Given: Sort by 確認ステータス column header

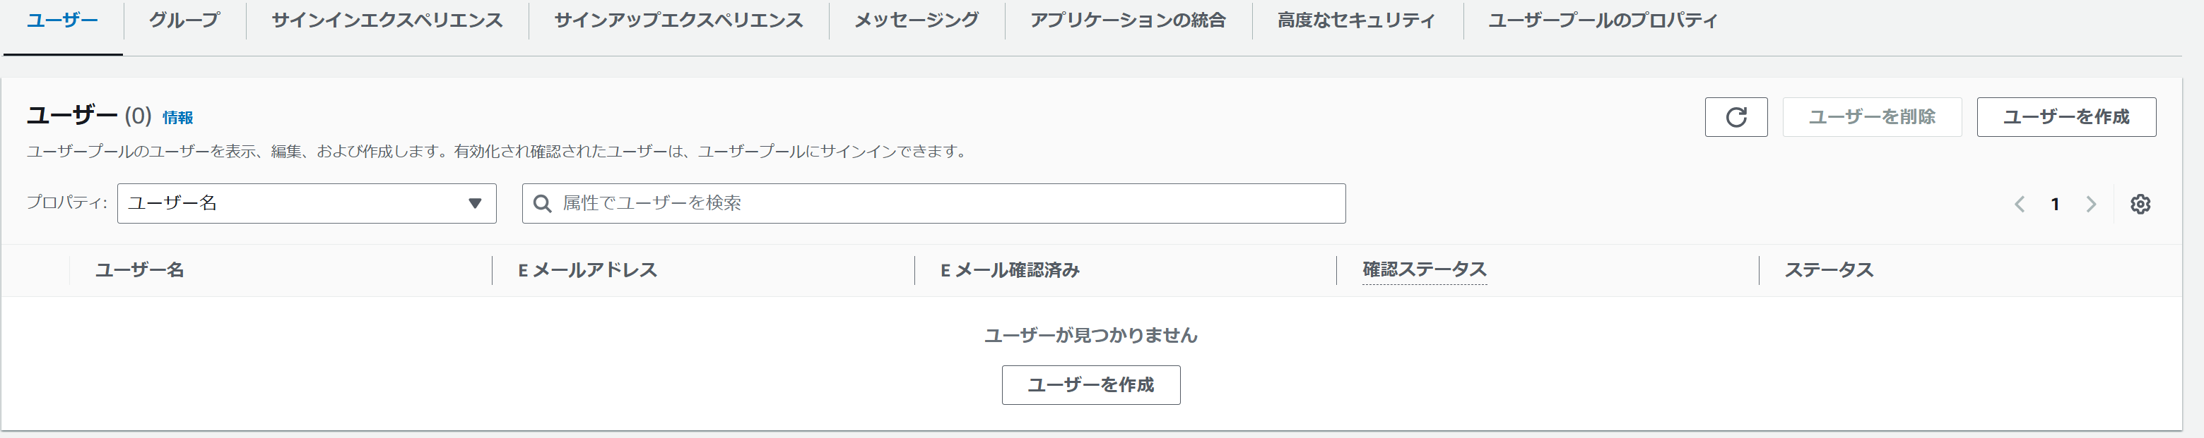Looking at the screenshot, I should coord(1423,270).
